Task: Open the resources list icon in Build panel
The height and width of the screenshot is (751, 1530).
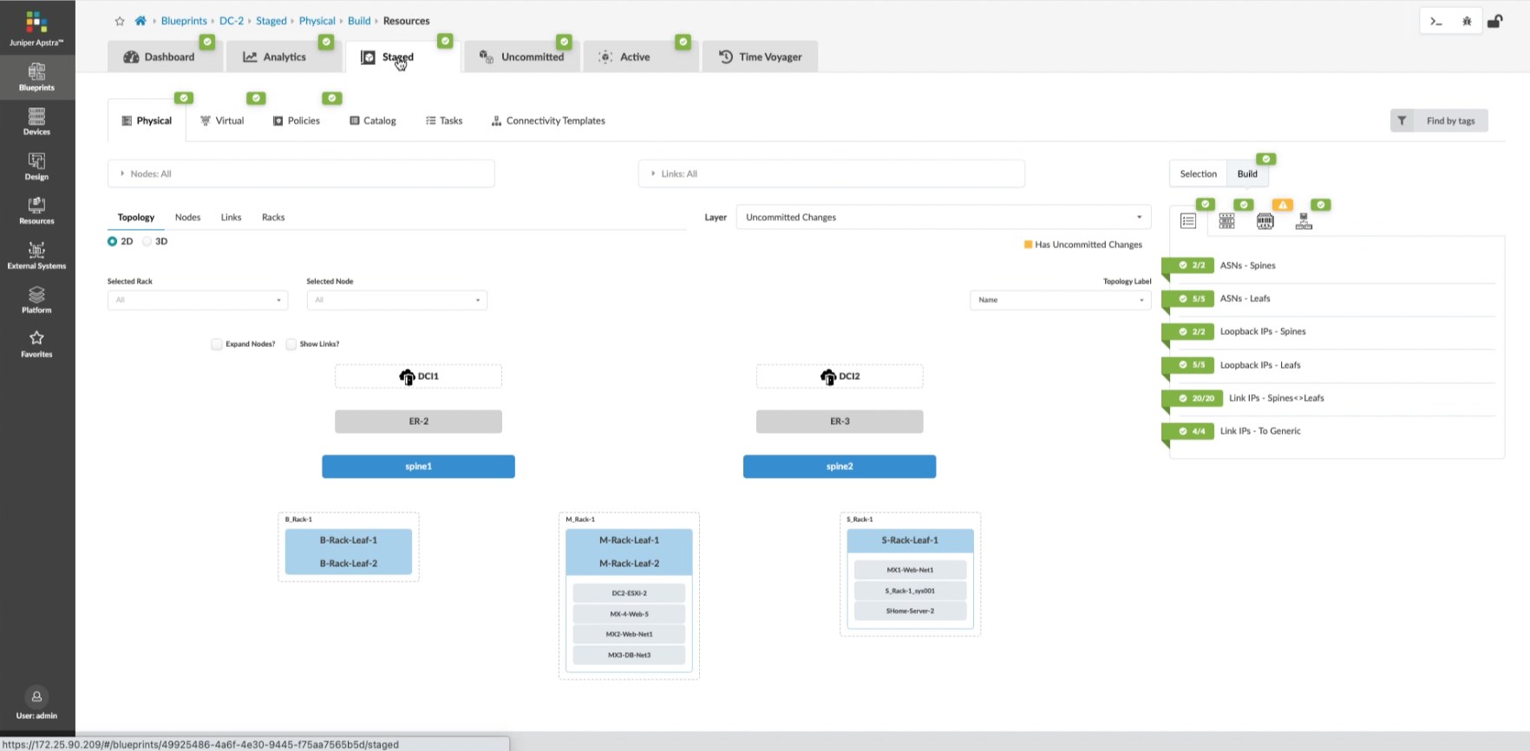Action: point(1188,221)
